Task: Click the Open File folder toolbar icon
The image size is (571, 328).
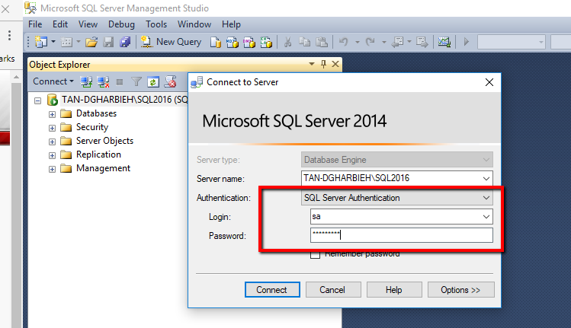Action: coord(91,42)
